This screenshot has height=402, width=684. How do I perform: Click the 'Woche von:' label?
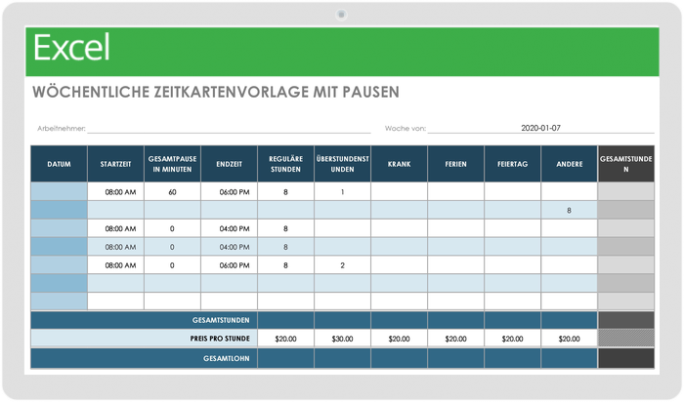(x=406, y=129)
